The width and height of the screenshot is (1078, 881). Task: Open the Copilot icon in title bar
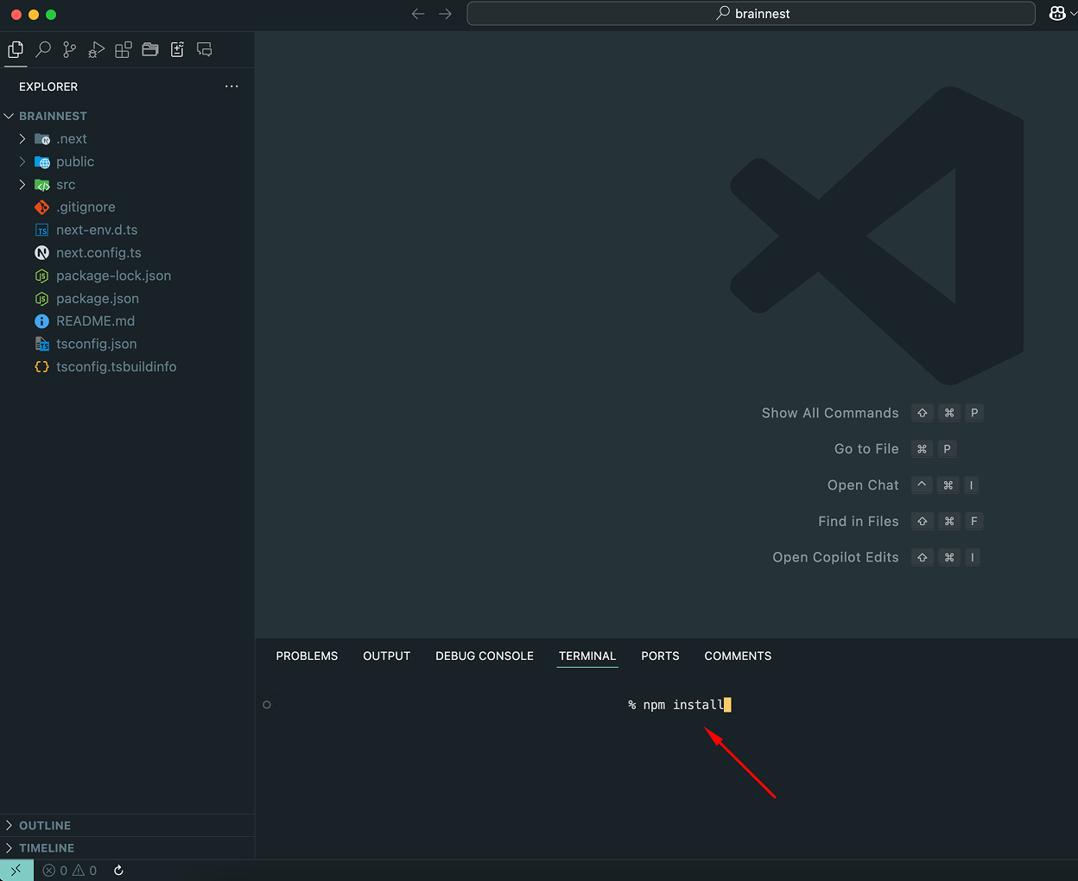coord(1056,14)
